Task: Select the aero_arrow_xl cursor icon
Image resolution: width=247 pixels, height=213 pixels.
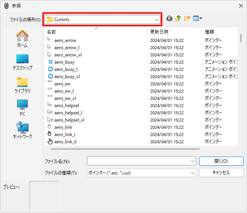Action: [49, 54]
